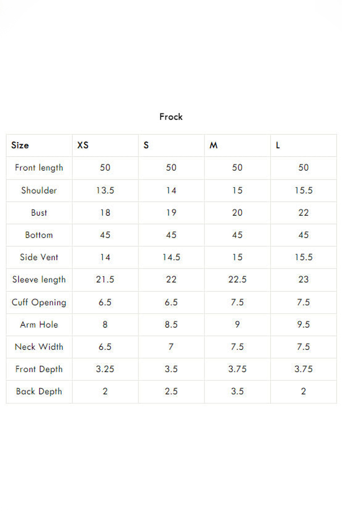Click the Bust row label
This screenshot has width=342, height=513.
coord(39,213)
